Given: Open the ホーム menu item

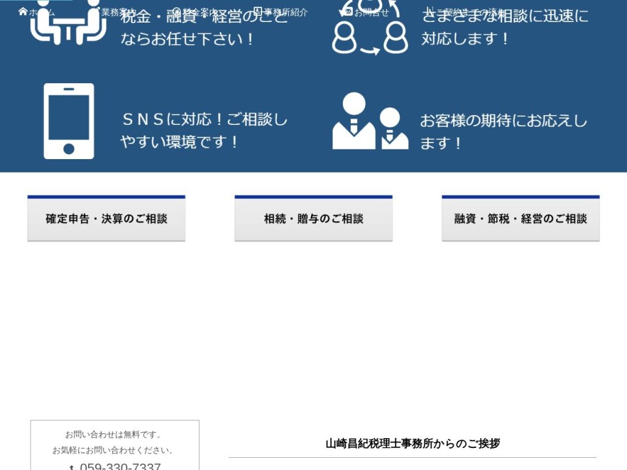Looking at the screenshot, I should [37, 12].
